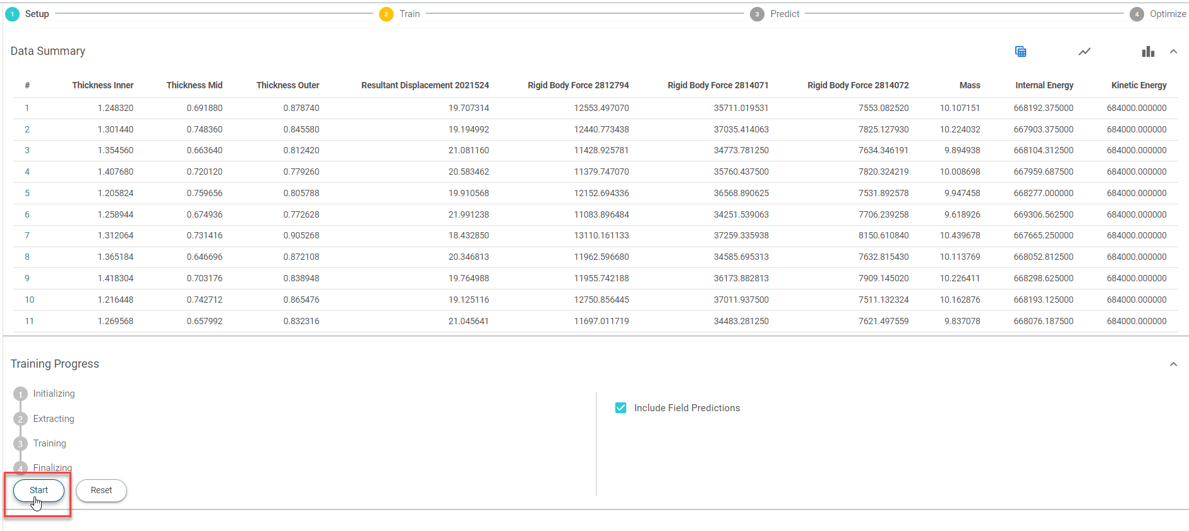Click the Rigid Body Force 2812794 header
The width and height of the screenshot is (1189, 531).
(578, 85)
